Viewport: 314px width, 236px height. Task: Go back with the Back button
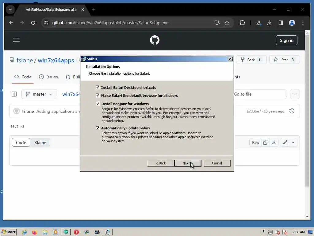[161, 163]
